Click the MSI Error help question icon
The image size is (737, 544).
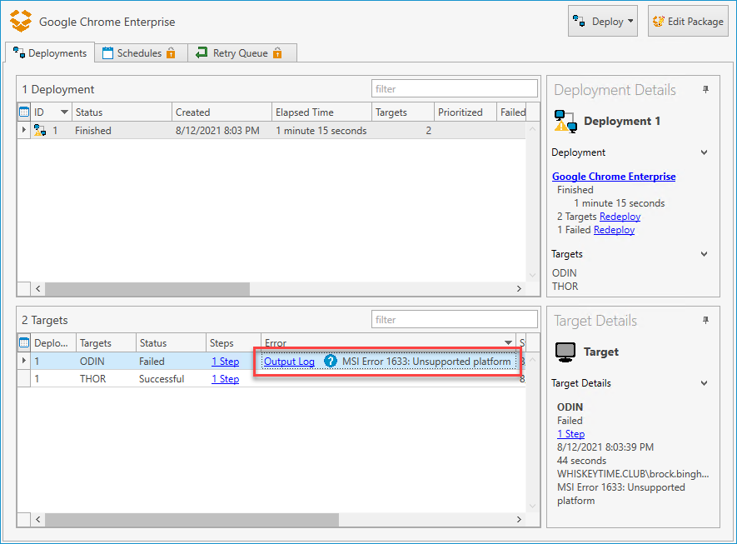pyautogui.click(x=331, y=361)
